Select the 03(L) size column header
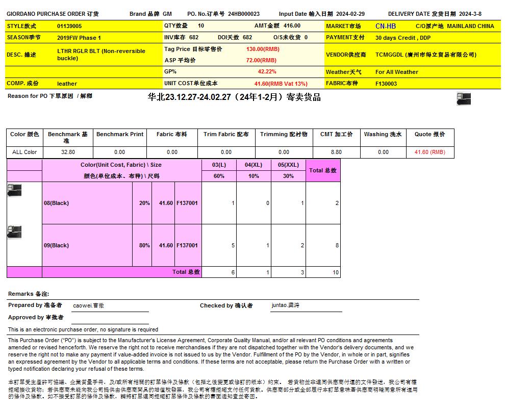The image size is (505, 411). pyautogui.click(x=219, y=165)
